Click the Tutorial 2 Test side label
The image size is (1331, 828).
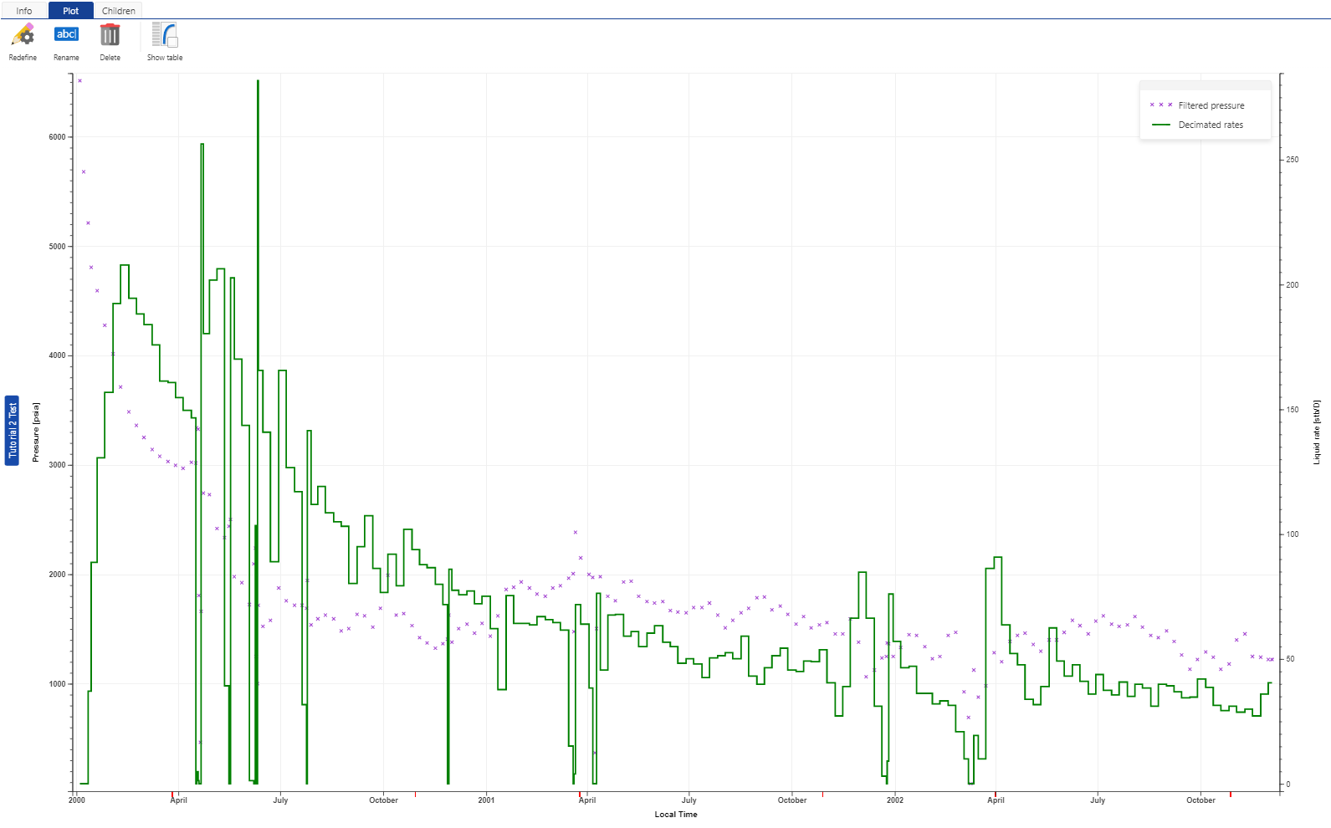point(12,431)
